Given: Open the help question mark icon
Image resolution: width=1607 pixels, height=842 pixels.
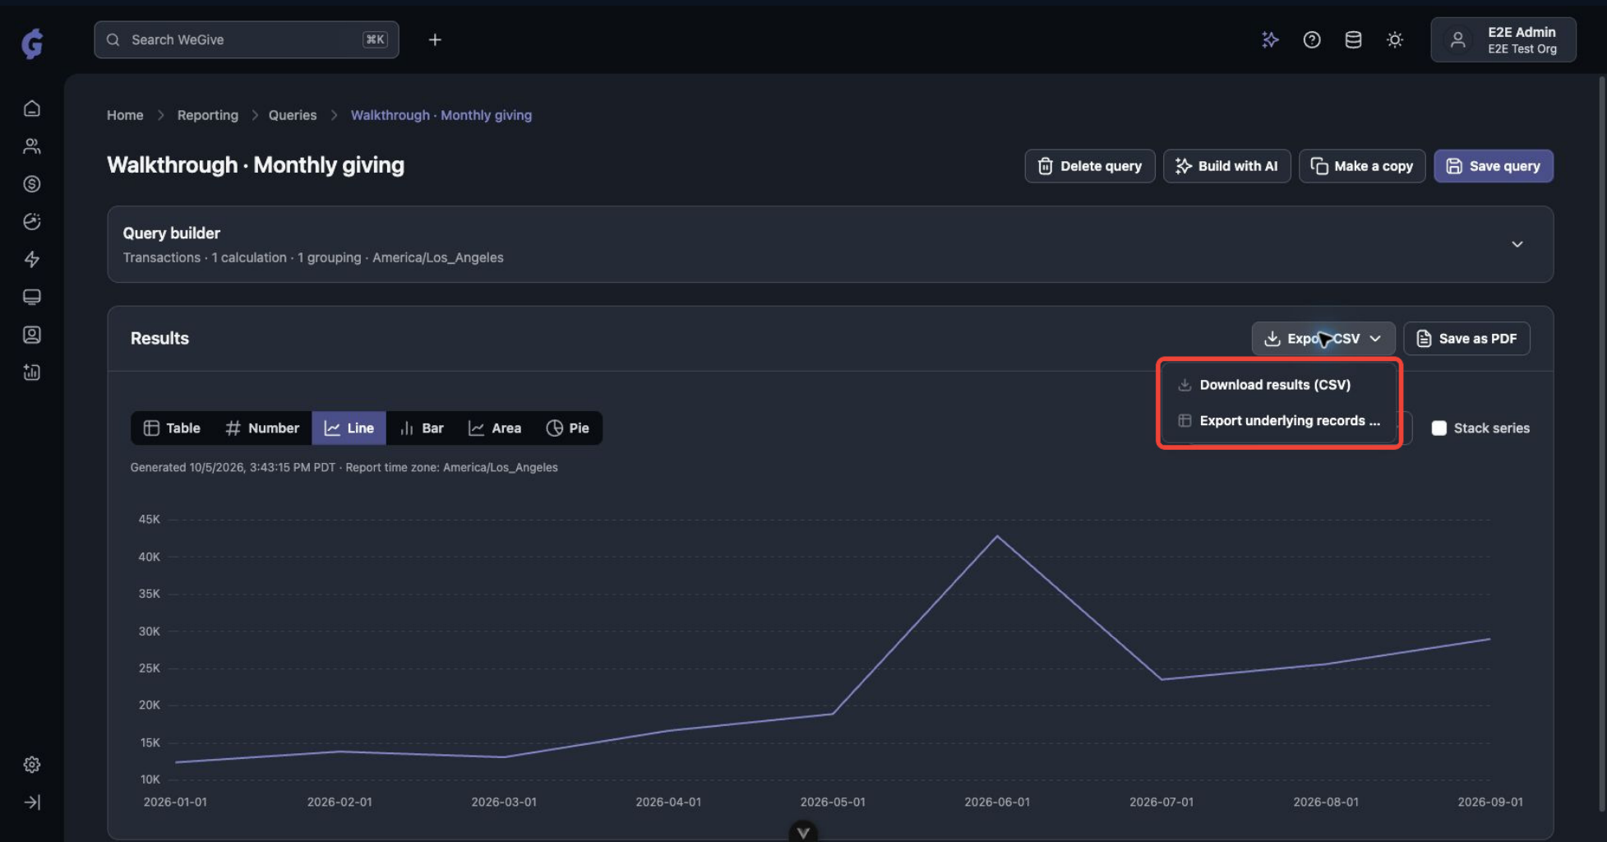Looking at the screenshot, I should point(1312,39).
